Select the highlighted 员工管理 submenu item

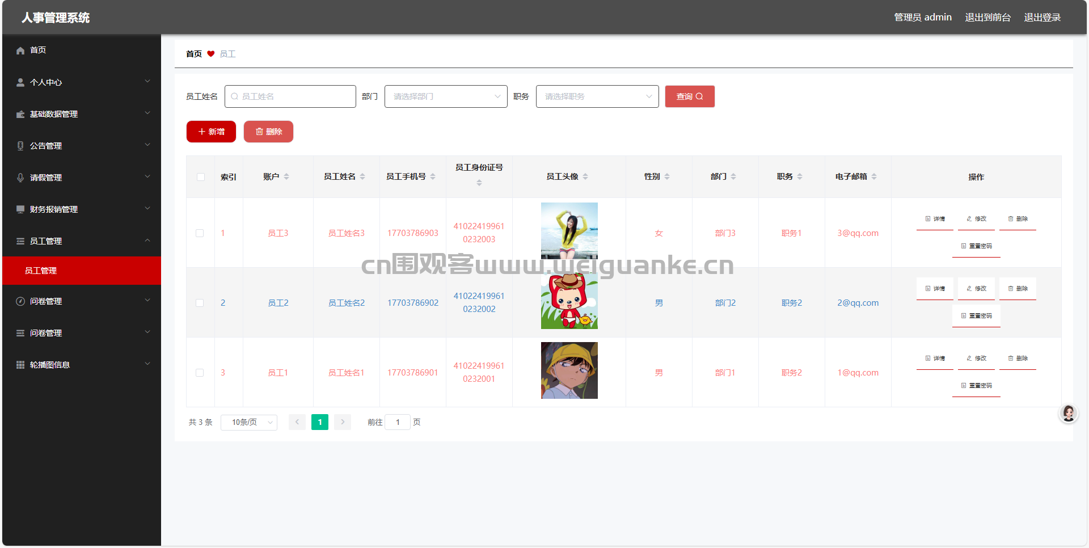coord(82,271)
